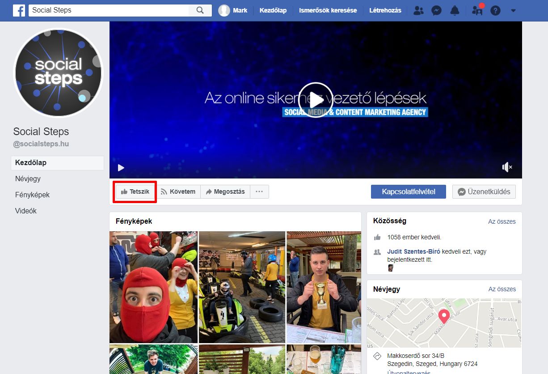Open the red balaclava selfie photo
Viewport: 548px width, 374px height.
coord(153,287)
